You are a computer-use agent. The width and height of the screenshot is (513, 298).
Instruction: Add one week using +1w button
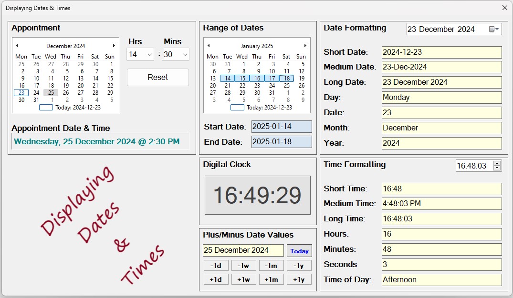(x=243, y=279)
